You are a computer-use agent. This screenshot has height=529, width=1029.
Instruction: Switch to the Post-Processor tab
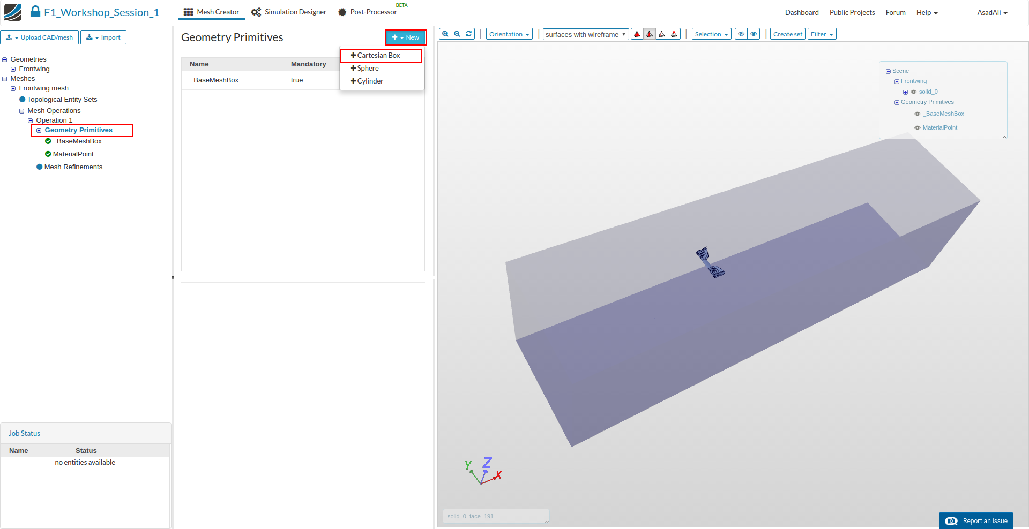[x=368, y=12]
